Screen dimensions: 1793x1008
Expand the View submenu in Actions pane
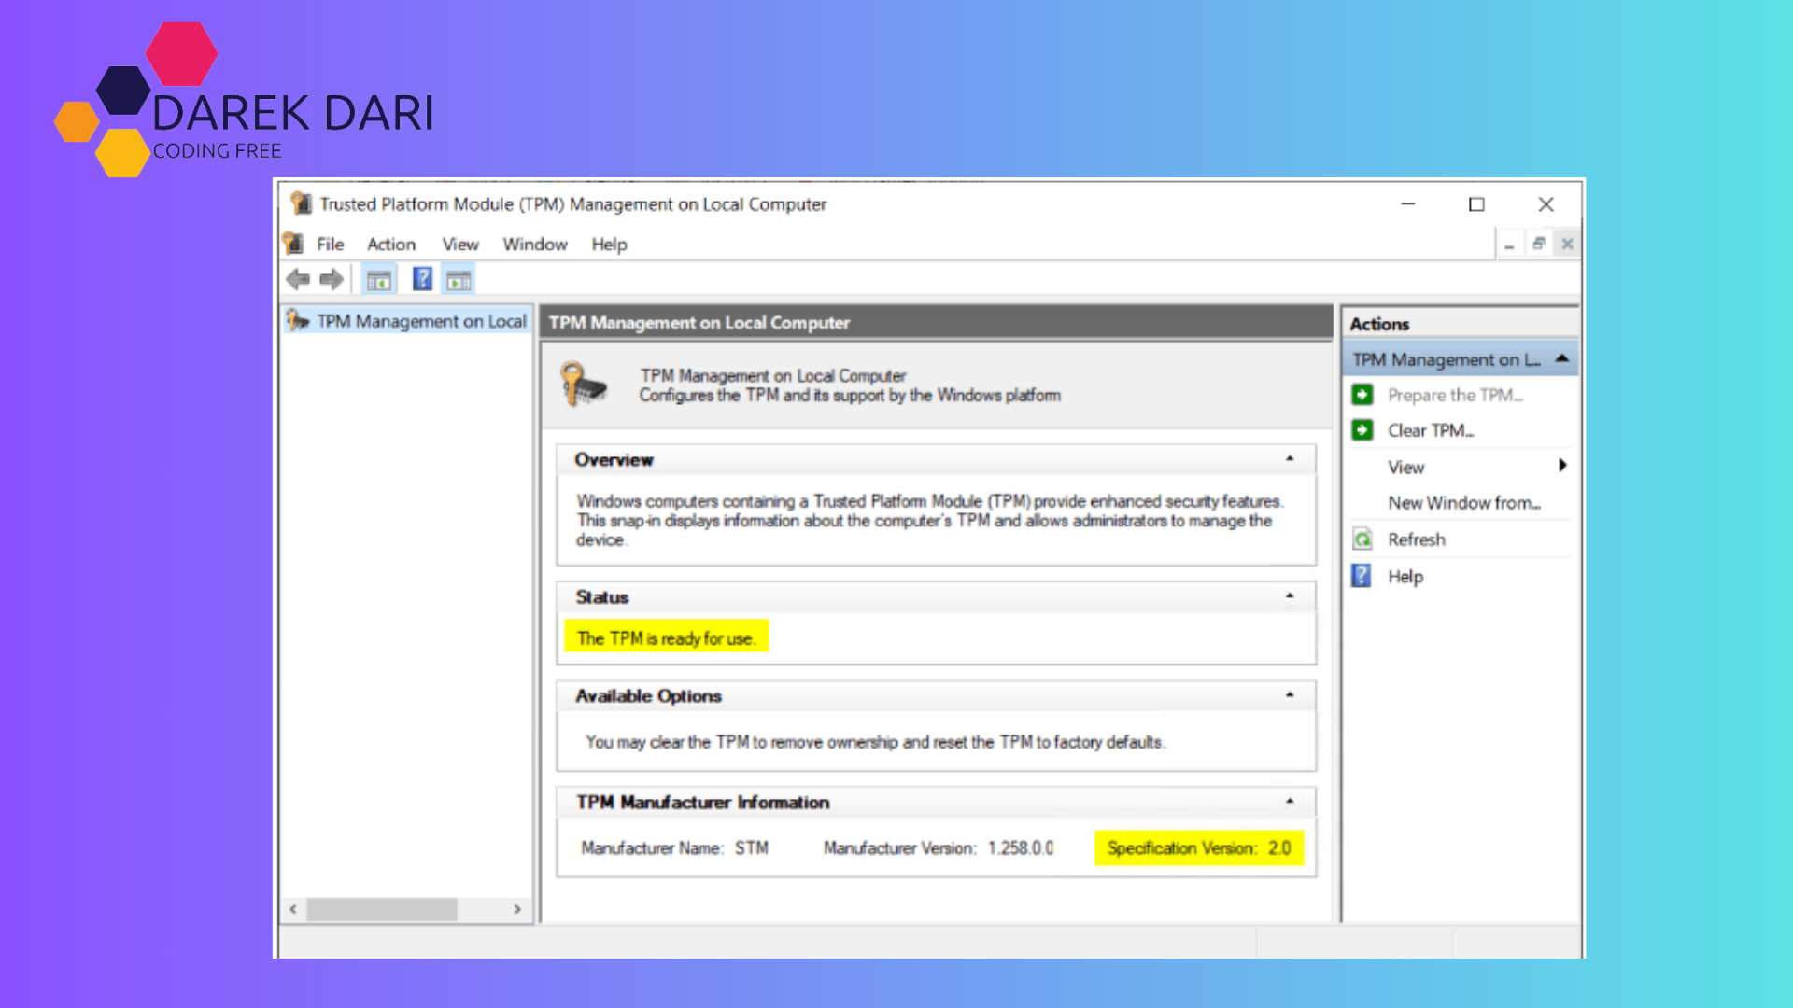(1563, 466)
